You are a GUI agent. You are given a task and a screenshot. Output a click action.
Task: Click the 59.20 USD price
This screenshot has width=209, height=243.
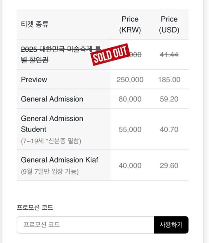(169, 99)
